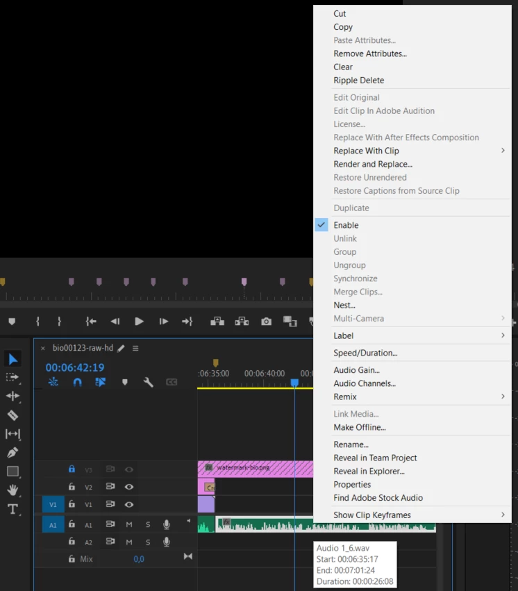
Task: Toggle timeline Snap magnet icon
Action: pyautogui.click(x=77, y=382)
